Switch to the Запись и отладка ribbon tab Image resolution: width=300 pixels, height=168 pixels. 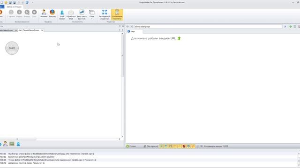click(14, 7)
